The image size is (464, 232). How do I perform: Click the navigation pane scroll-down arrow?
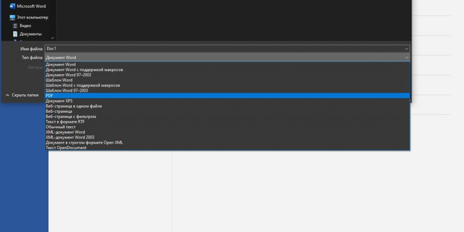point(53,38)
